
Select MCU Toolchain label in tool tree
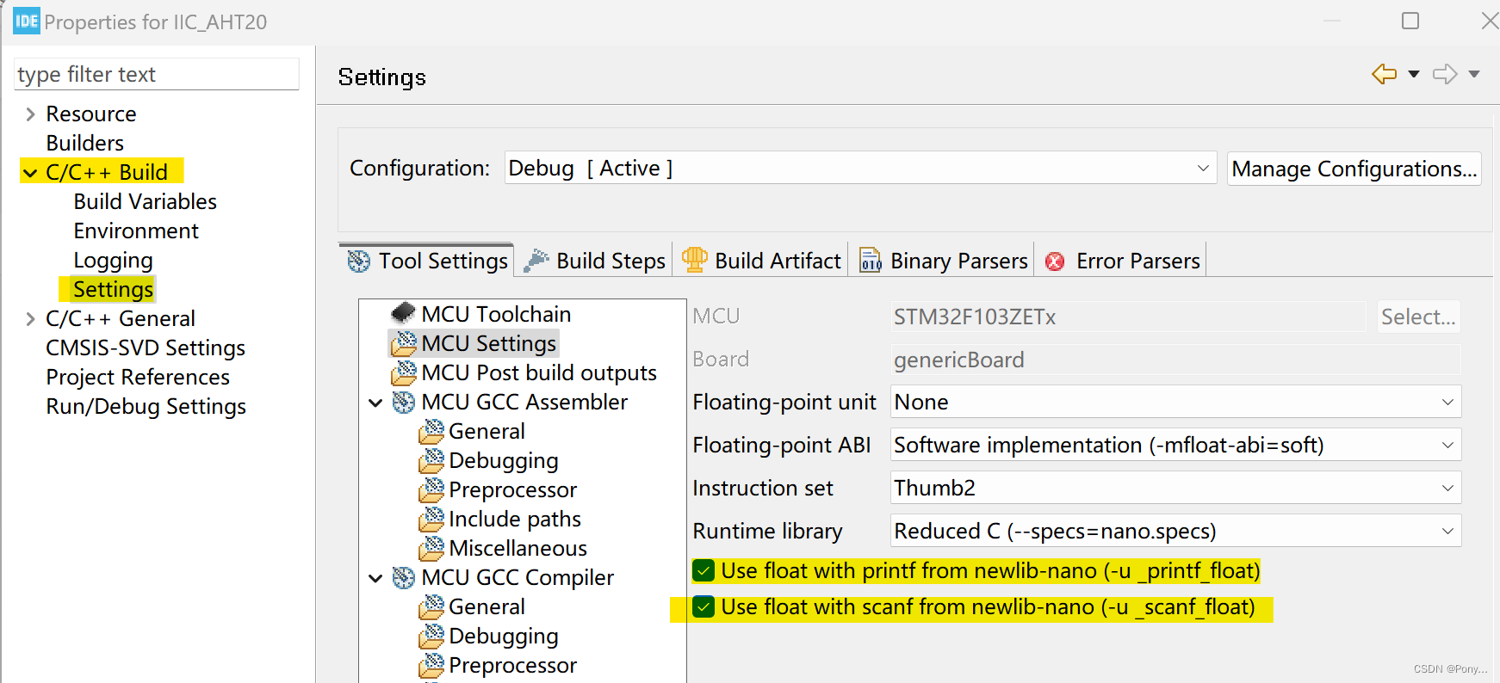(496, 314)
